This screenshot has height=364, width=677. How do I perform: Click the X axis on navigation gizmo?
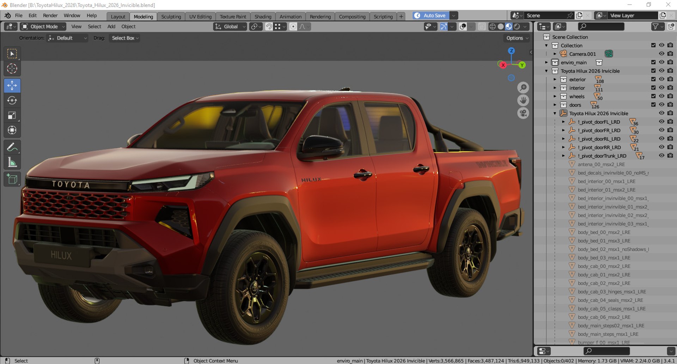(503, 65)
